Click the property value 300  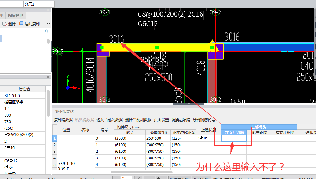[24, 115]
